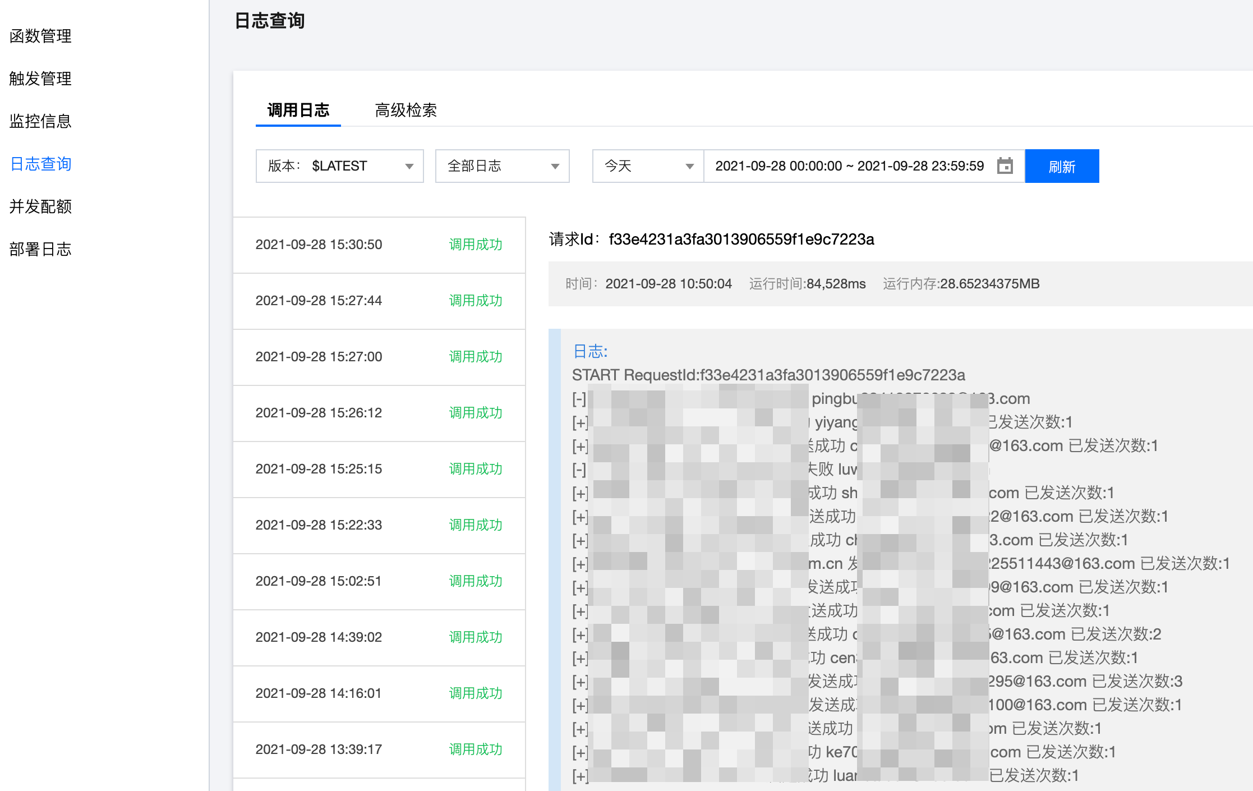Click the 刷新 button
Screen dimensions: 1253x791
1061,166
